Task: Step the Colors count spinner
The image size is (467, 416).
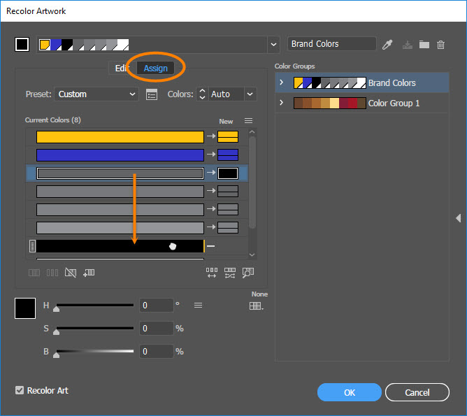Action: coord(202,94)
